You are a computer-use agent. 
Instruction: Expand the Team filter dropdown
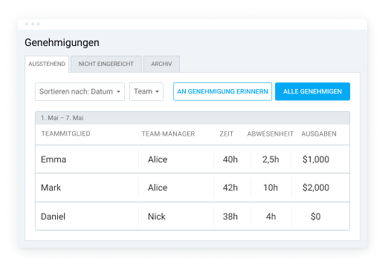coord(146,91)
